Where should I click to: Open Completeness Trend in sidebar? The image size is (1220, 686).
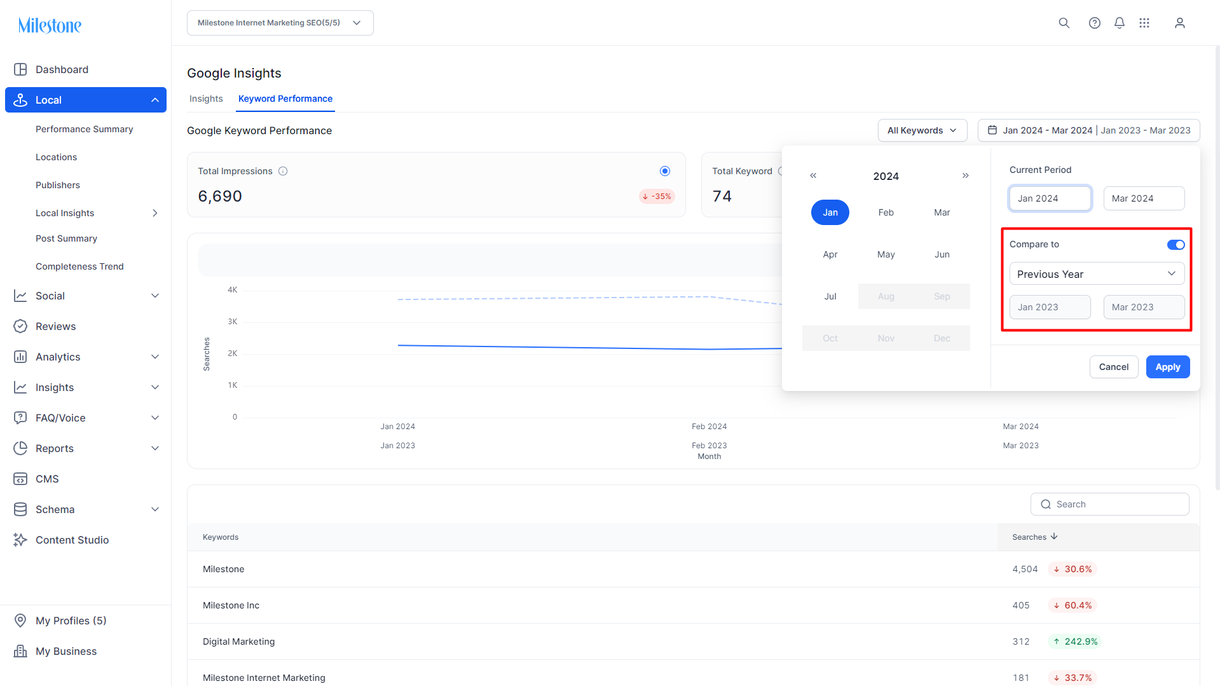tap(79, 266)
